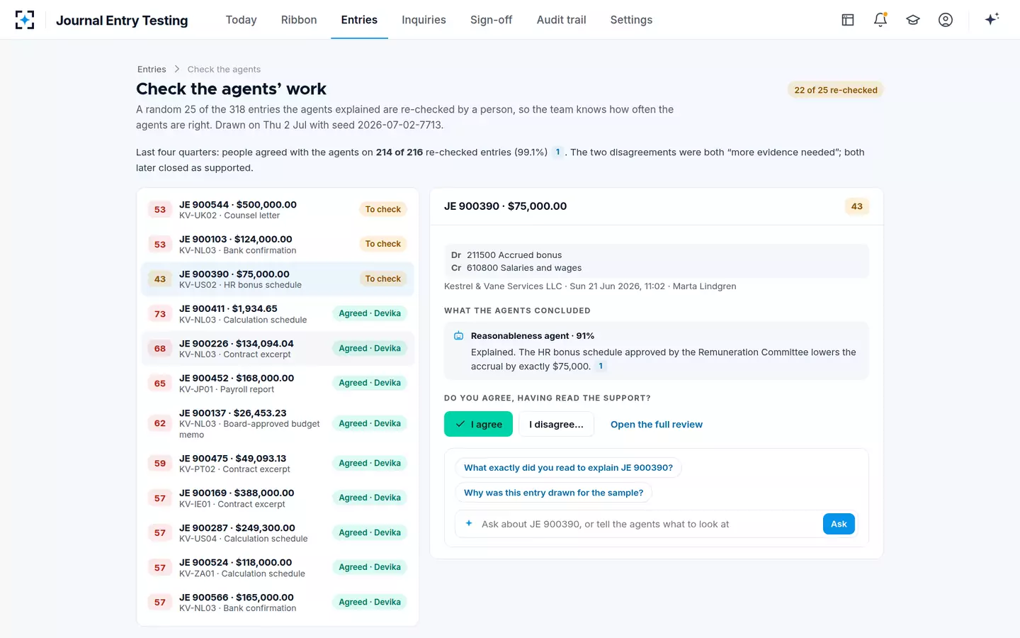Select entry JE 900411 · $1,934.65

277,314
